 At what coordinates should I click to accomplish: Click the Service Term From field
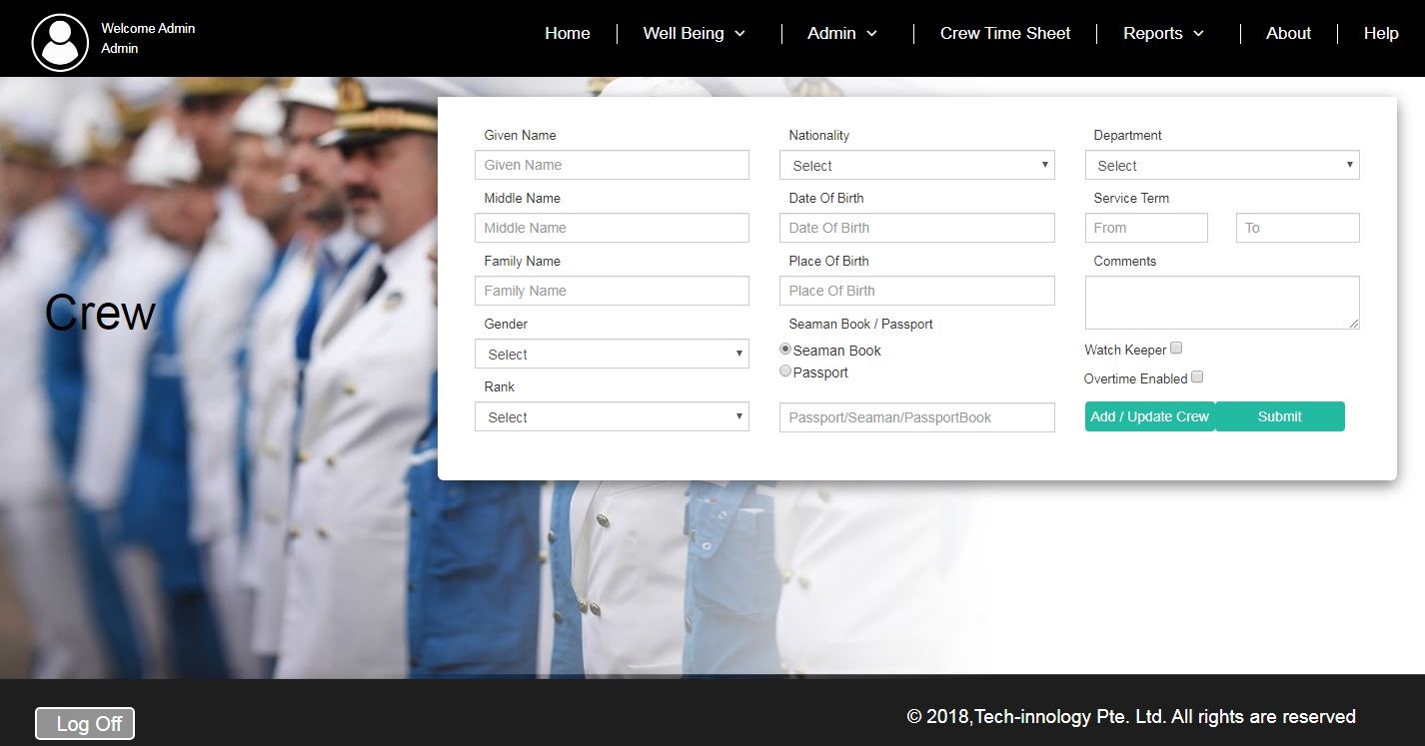click(x=1146, y=228)
